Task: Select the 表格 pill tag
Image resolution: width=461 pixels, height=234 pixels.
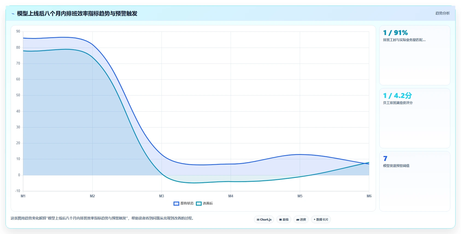Action: [284, 219]
